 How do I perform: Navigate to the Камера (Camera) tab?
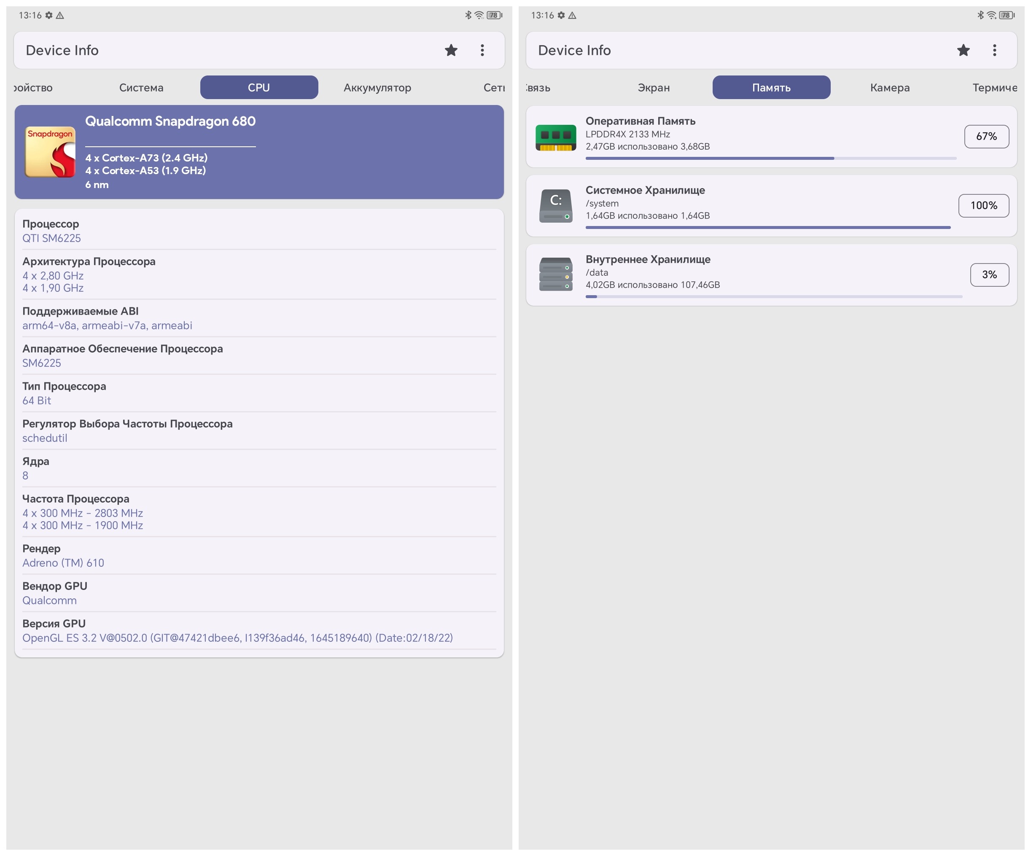click(889, 87)
